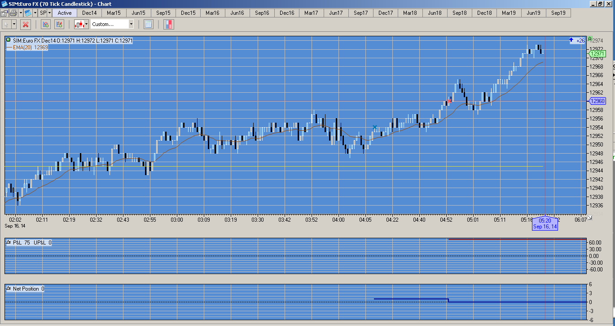
Task: Click the green A auto-scale marker
Action: tap(590, 39)
